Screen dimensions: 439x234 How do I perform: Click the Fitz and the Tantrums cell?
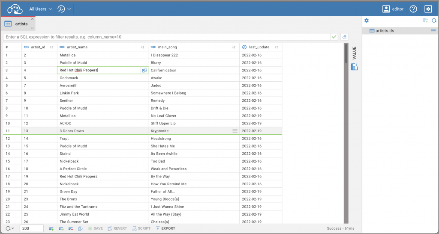click(x=103, y=207)
